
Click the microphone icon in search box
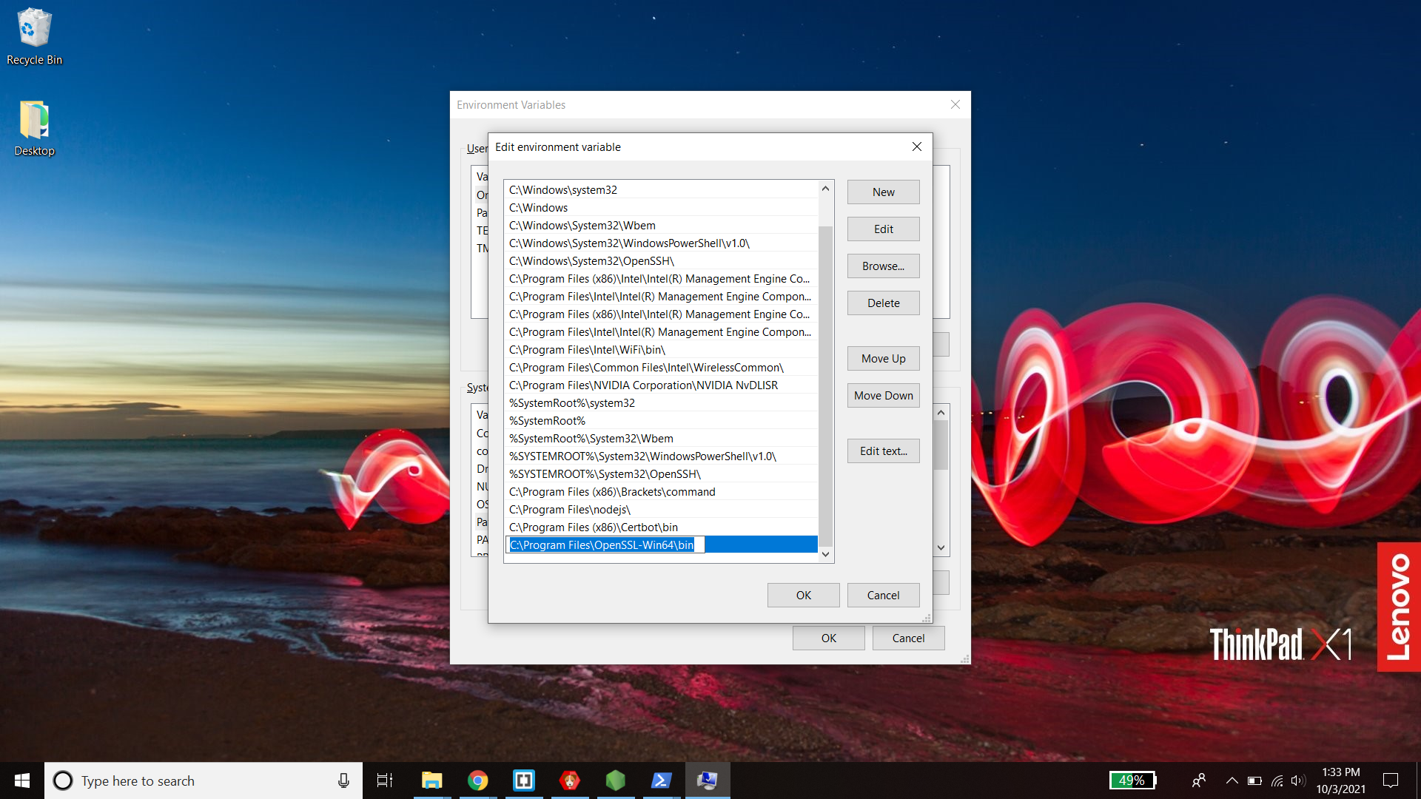(343, 781)
